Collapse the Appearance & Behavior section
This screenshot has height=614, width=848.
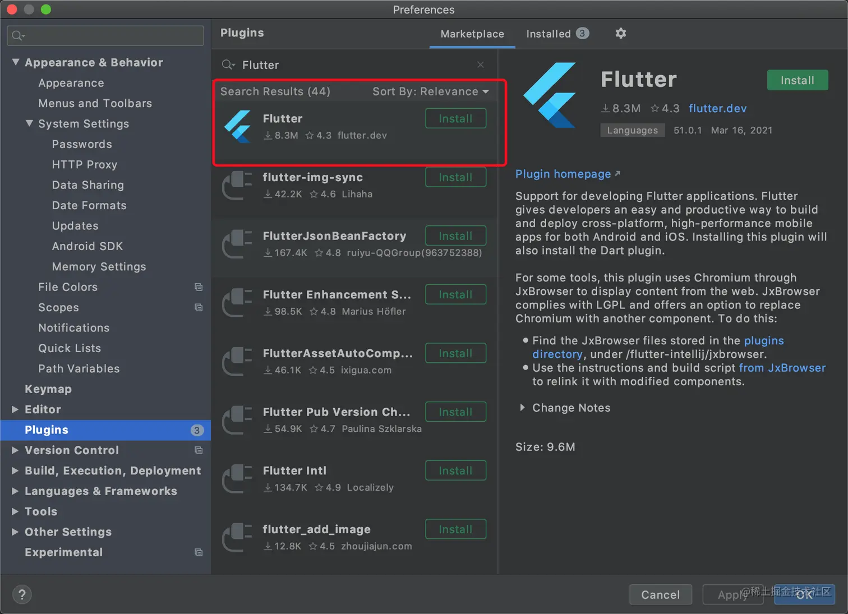tap(16, 62)
